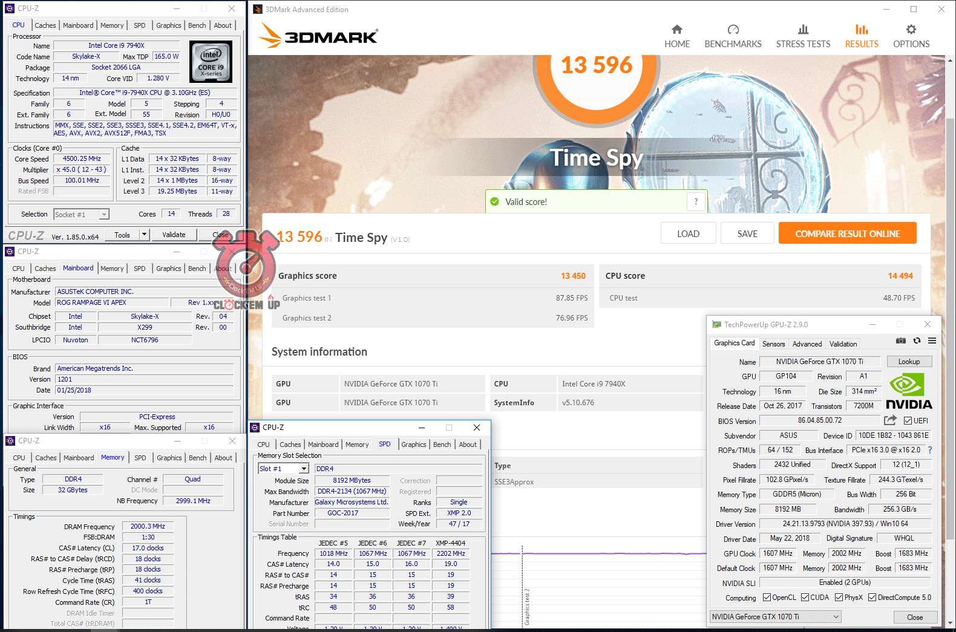The image size is (956, 632).
Task: Click the Bus Interface question mark icon
Action: click(930, 450)
